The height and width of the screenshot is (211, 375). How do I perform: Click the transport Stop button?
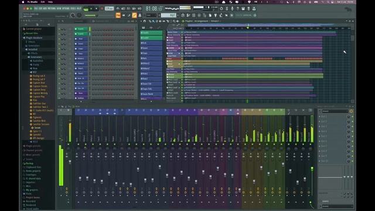(96, 9)
